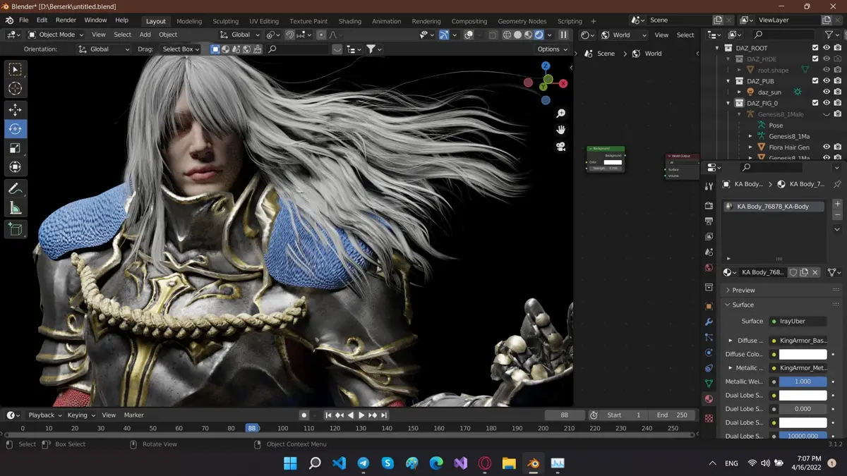Open the Physics properties tab

coord(709,353)
